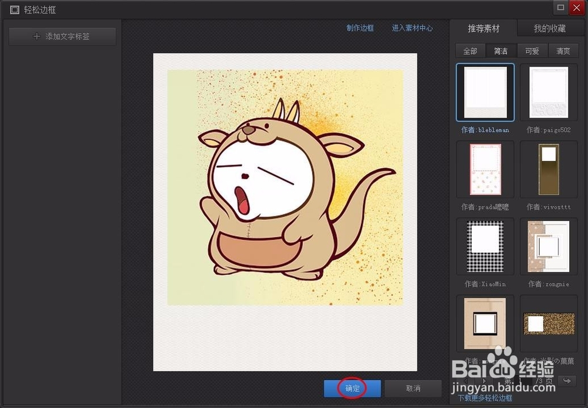Viewport: 588px width, 408px height.
Task: Open the 制作边框 link
Action: pyautogui.click(x=360, y=28)
